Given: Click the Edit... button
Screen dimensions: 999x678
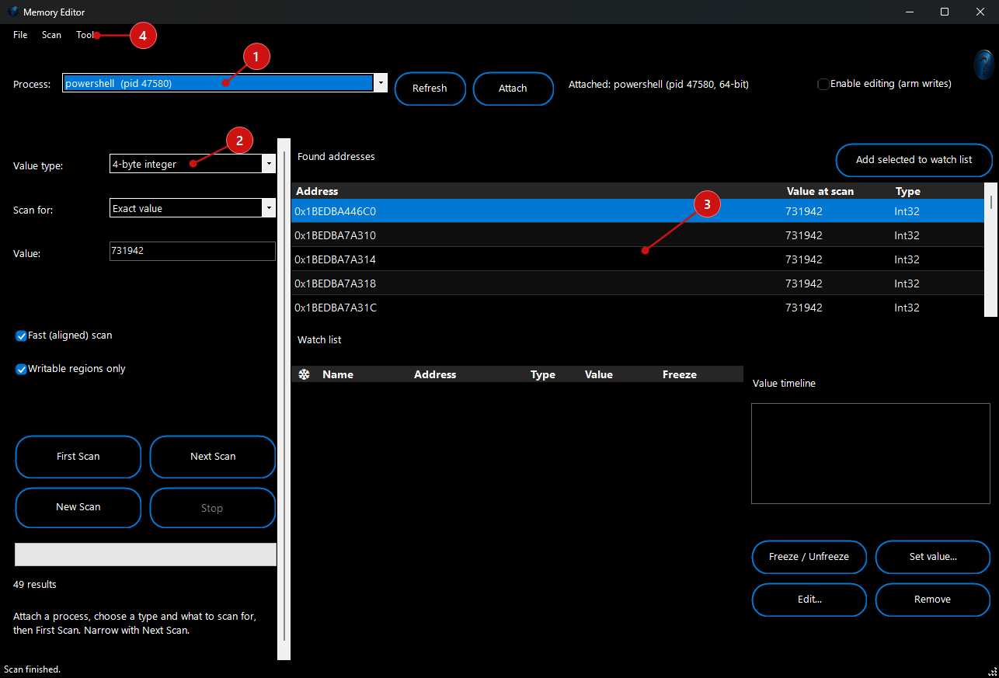Looking at the screenshot, I should 809,600.
